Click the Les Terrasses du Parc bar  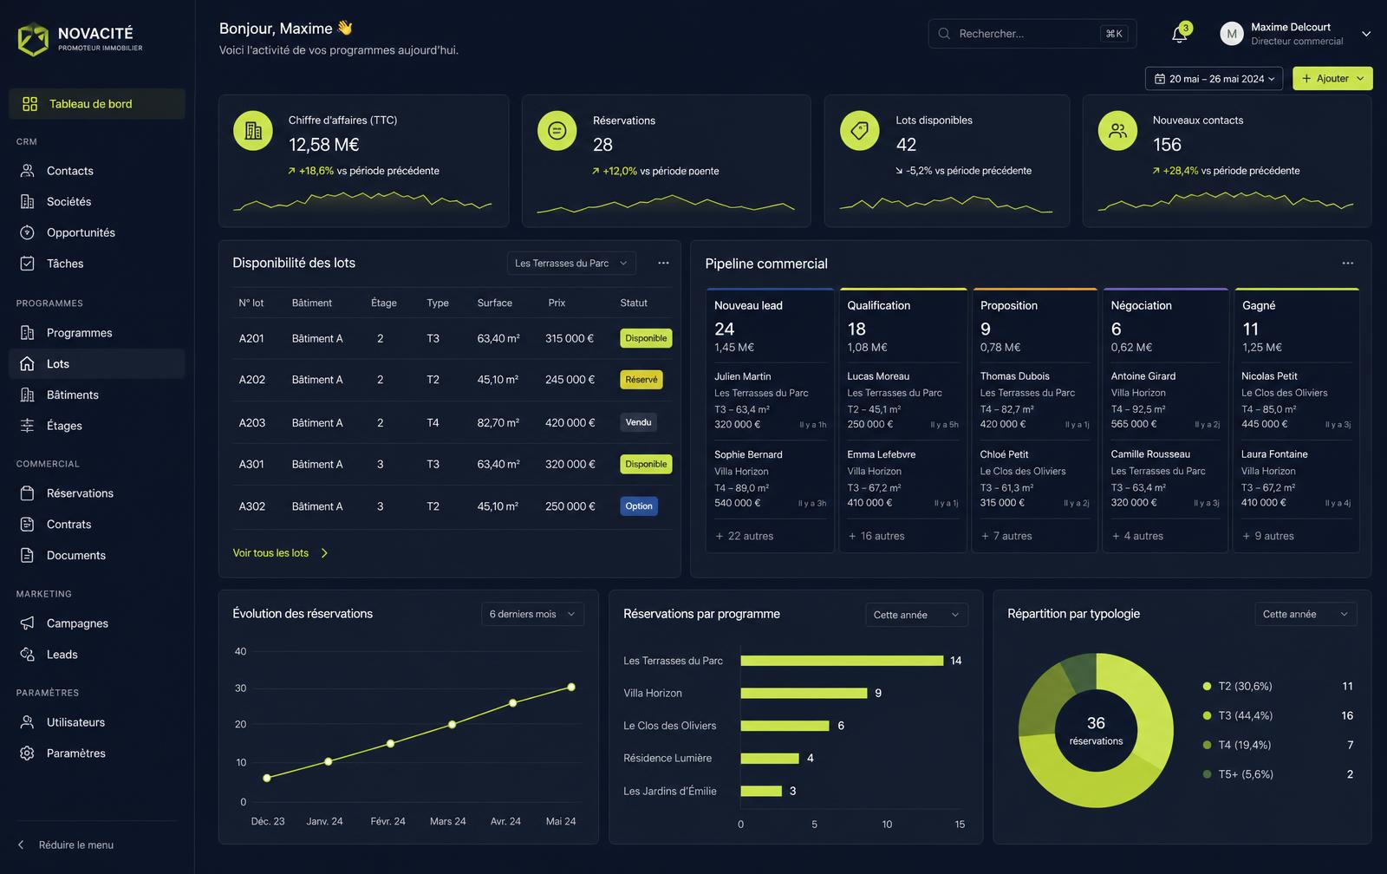point(842,661)
